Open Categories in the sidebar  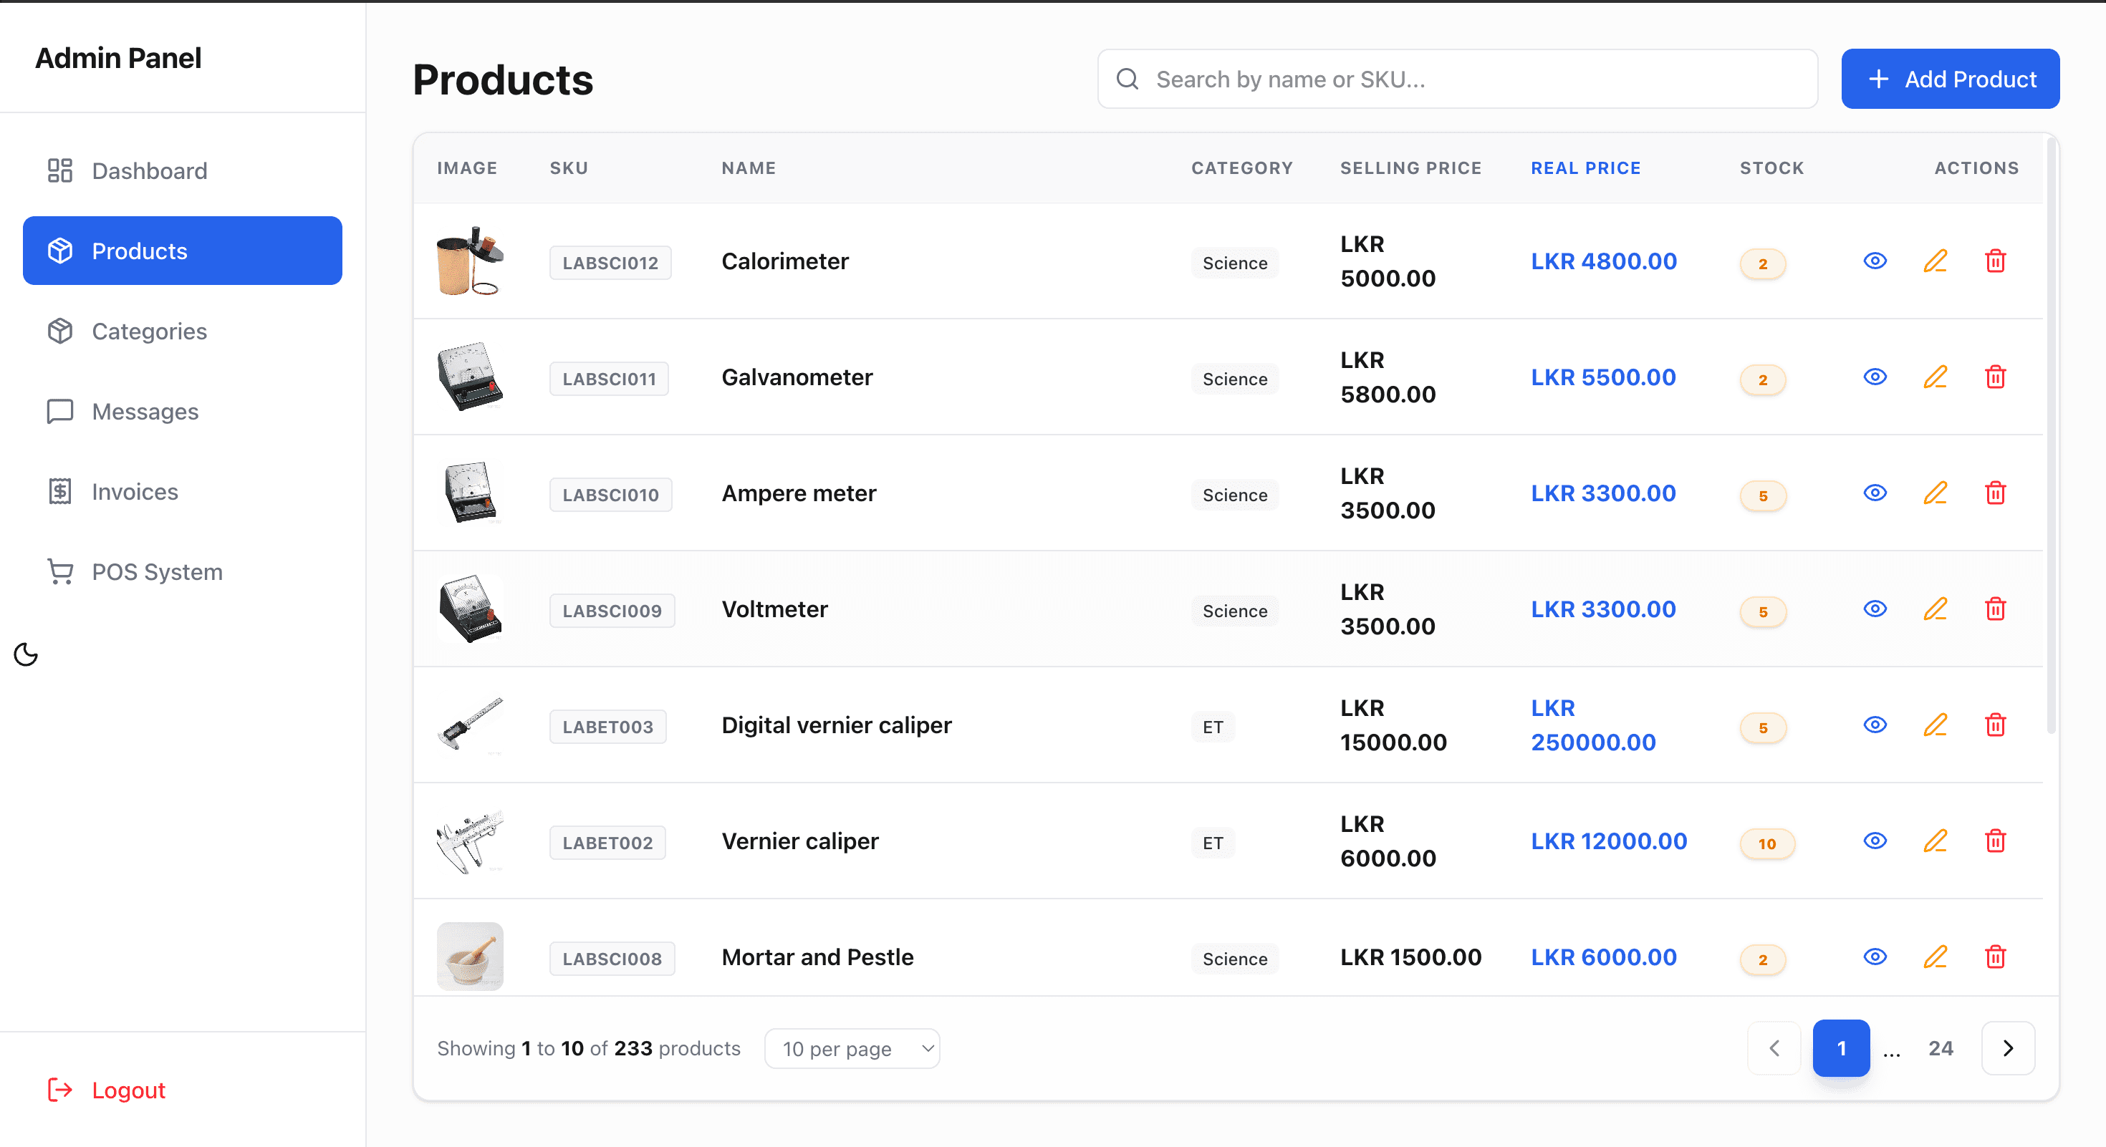click(183, 331)
